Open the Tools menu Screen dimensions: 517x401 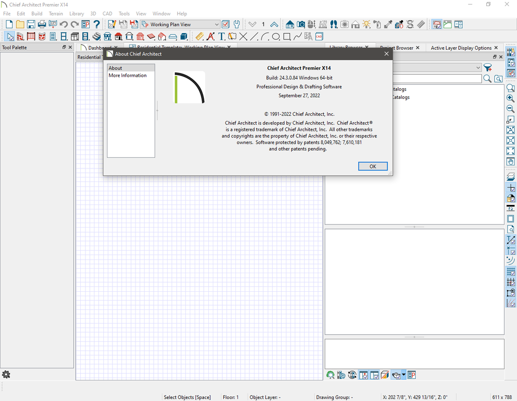[124, 14]
